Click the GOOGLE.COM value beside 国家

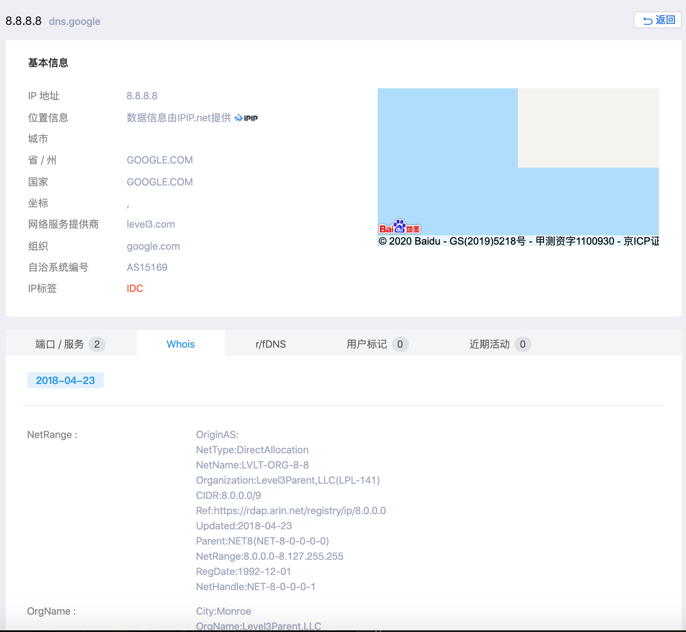(160, 182)
